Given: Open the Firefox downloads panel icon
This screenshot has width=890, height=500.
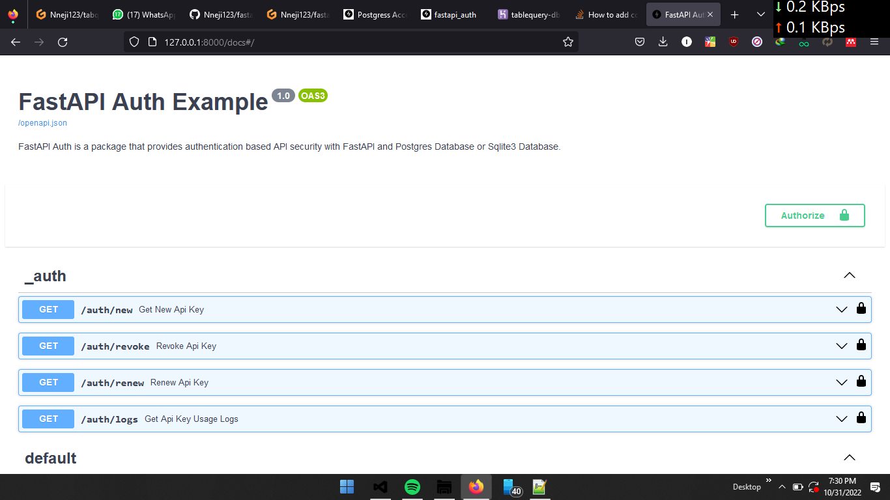Looking at the screenshot, I should [x=663, y=42].
